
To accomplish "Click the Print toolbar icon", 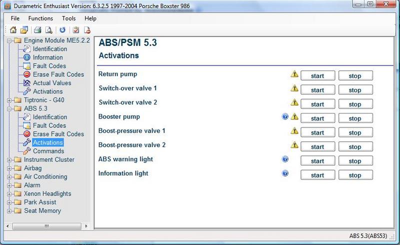I will click(x=38, y=30).
